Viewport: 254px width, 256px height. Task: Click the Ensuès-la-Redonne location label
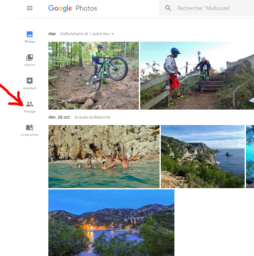(92, 117)
